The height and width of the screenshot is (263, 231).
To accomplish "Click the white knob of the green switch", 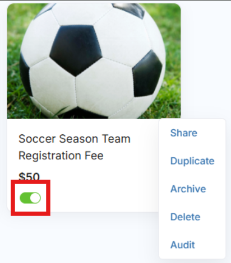I will [x=35, y=198].
